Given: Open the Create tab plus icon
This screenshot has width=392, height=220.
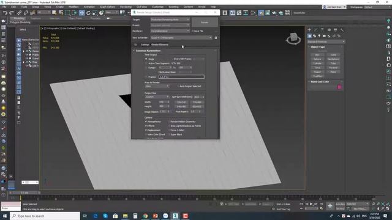Looking at the screenshot, I should [x=309, y=30].
